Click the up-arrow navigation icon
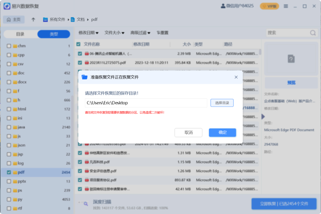321x214 pixels. [x=33, y=19]
